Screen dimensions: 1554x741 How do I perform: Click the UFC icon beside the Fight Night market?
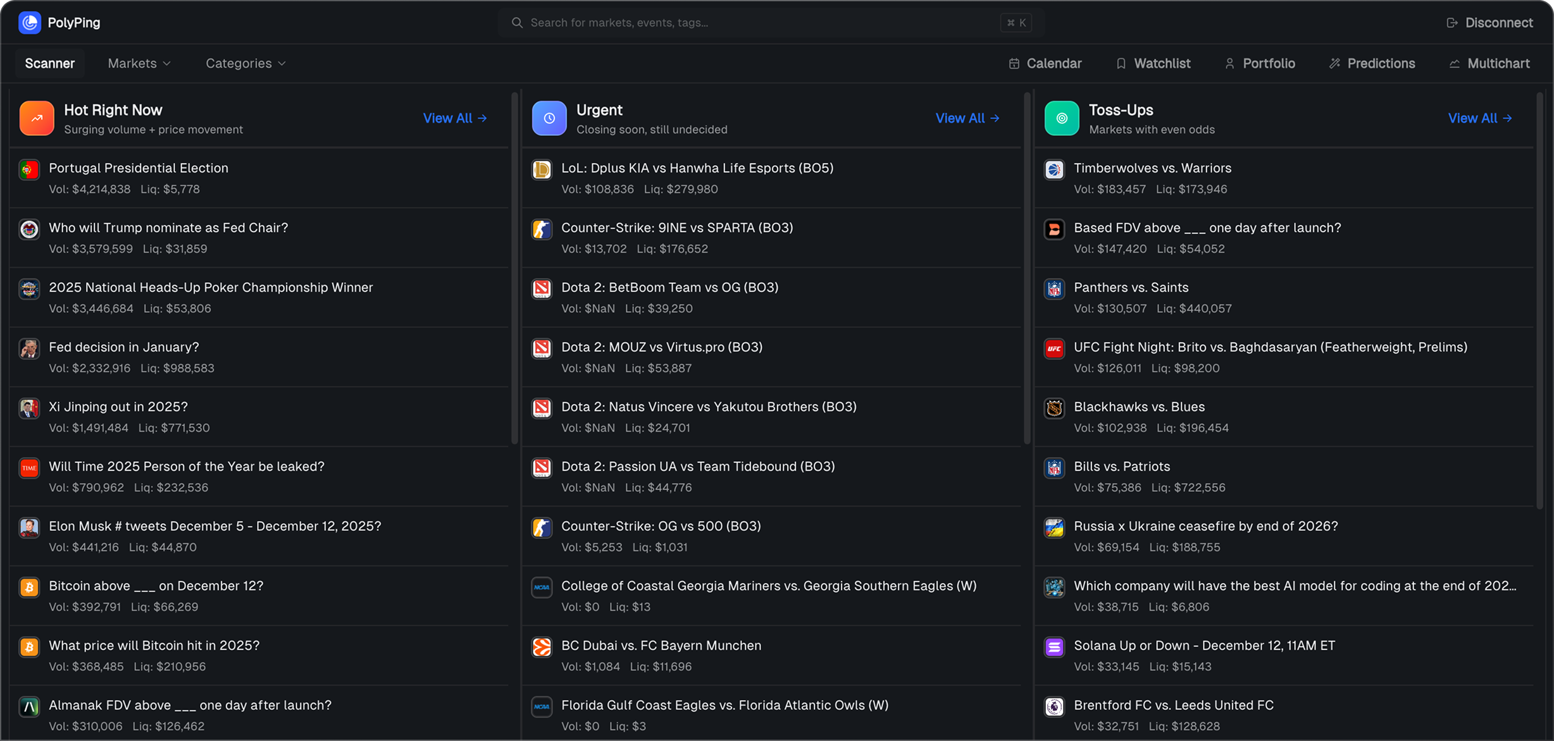pos(1054,348)
